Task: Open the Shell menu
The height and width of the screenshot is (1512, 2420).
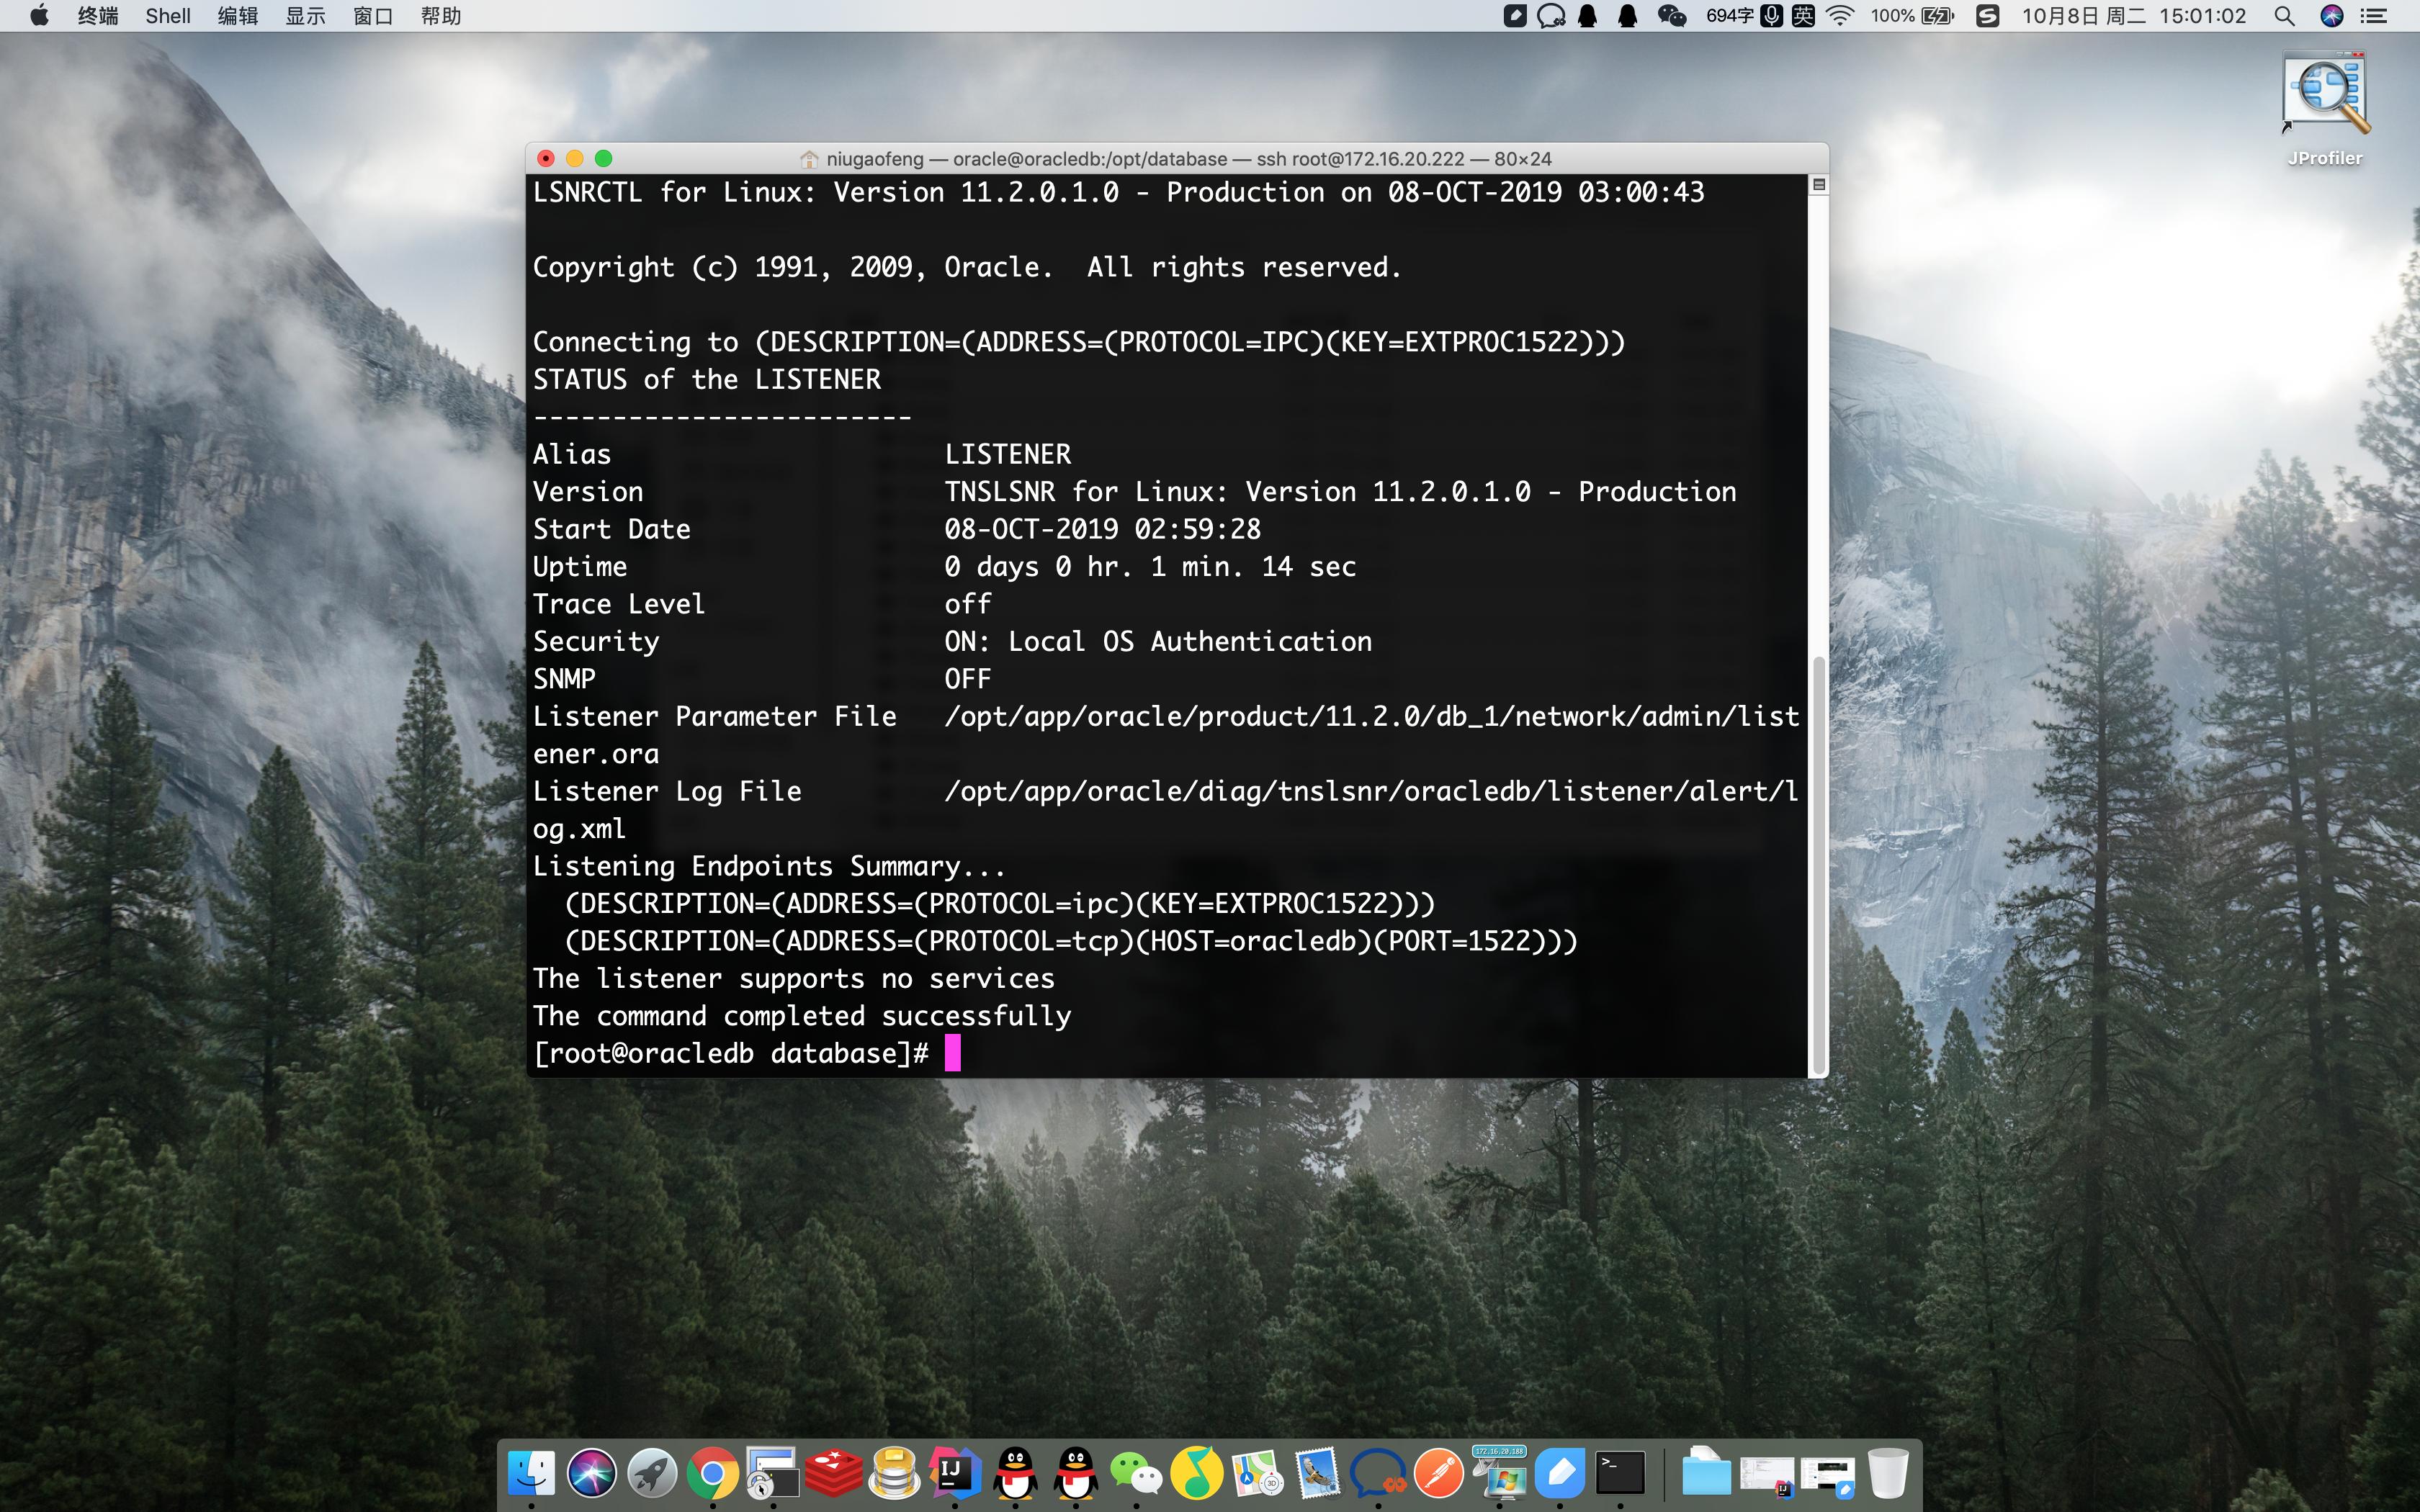Action: tap(167, 16)
